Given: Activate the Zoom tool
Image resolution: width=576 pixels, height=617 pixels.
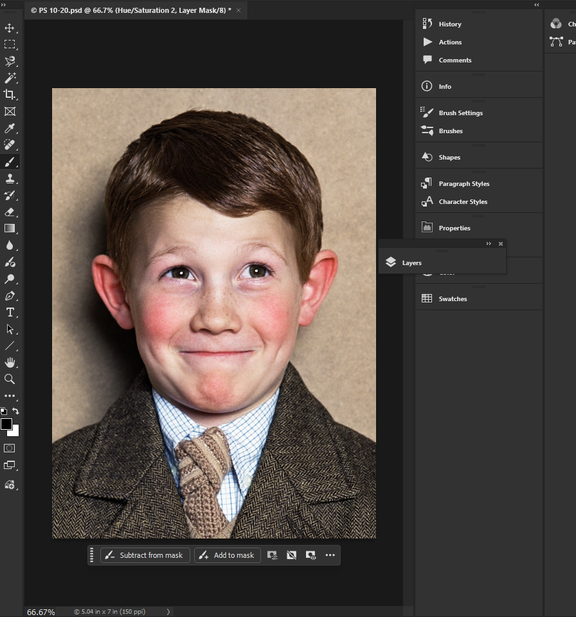Looking at the screenshot, I should point(10,379).
